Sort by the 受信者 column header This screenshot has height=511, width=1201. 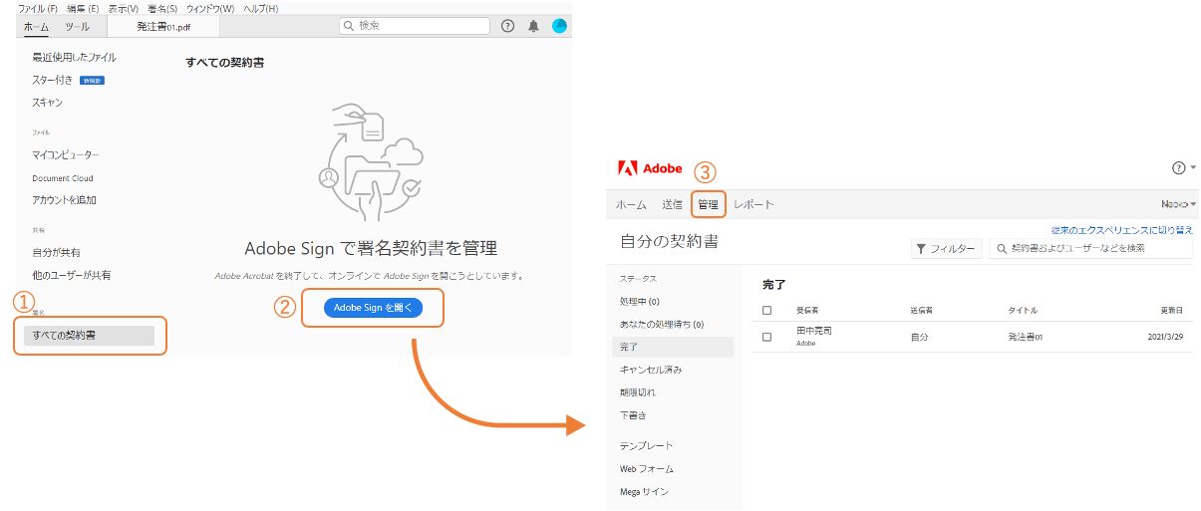click(807, 311)
